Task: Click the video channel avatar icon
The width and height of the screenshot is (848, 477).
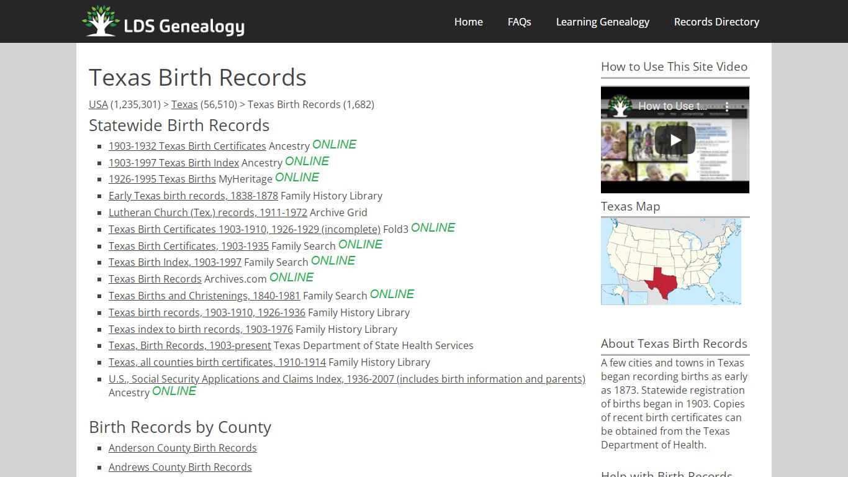Action: tap(620, 106)
